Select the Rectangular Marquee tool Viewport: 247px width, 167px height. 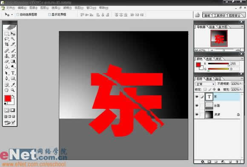[7, 34]
